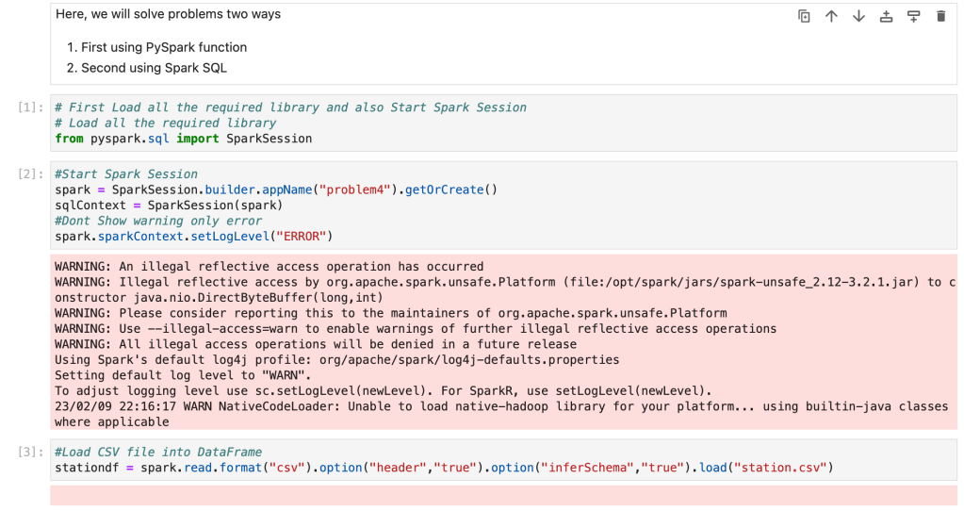Screen dimensions: 964x511
Task: Place cursor on the "station.csv" filename string
Action: tap(786, 468)
